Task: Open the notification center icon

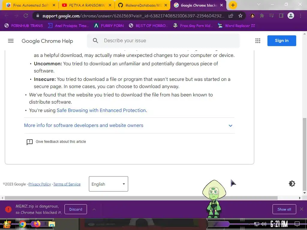Action: pos(297,224)
